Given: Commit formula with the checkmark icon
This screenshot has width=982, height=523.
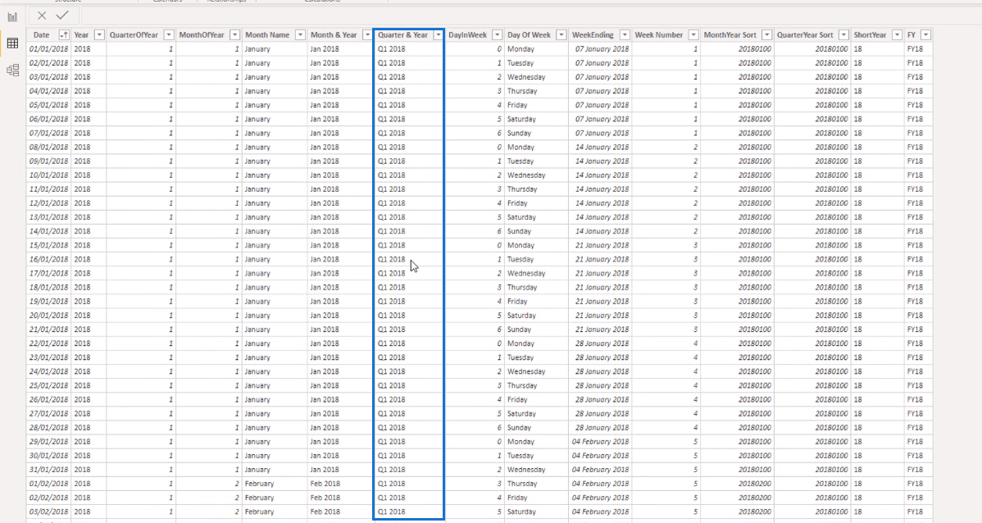Looking at the screenshot, I should click(62, 16).
